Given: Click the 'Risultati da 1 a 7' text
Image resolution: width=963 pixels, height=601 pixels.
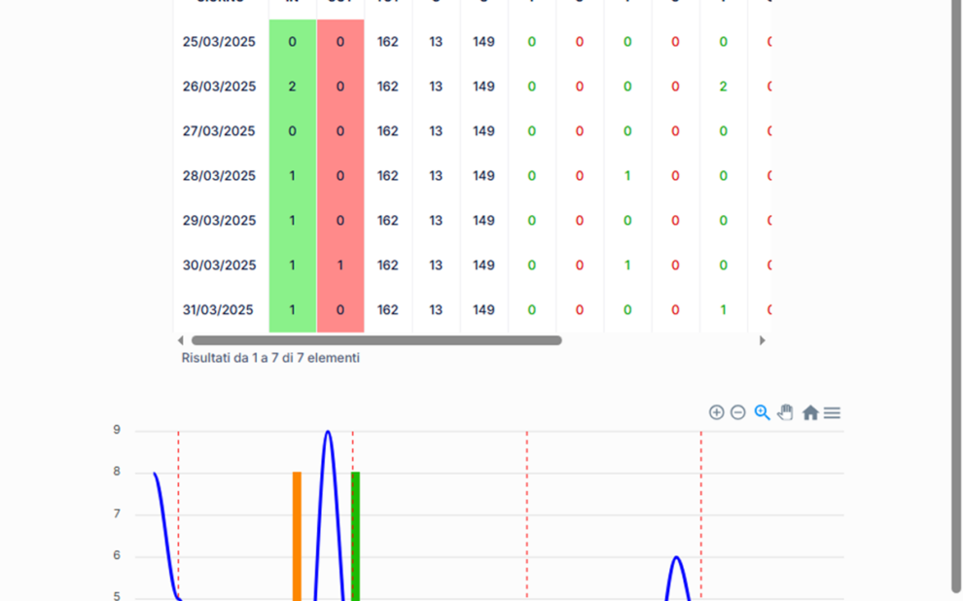Looking at the screenshot, I should (270, 358).
